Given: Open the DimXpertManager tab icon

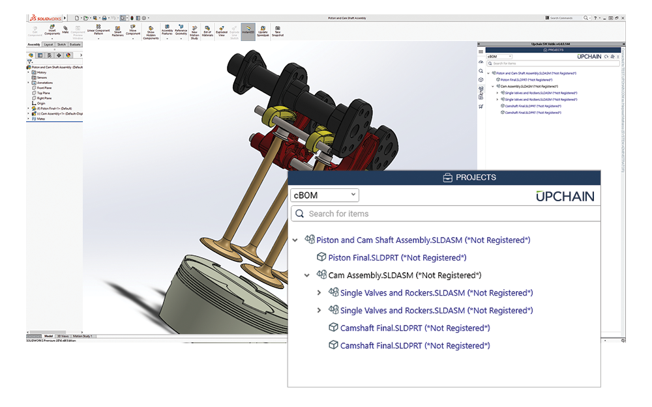Looking at the screenshot, I should [x=59, y=55].
